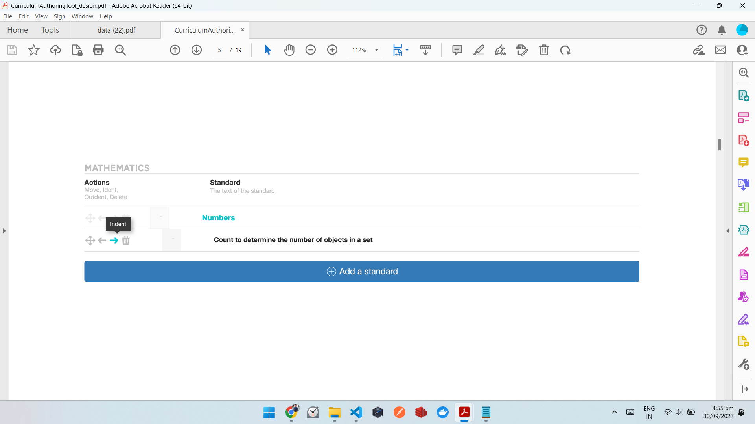Open File Explorer from taskbar
Screen dimensions: 755x424
334,413
